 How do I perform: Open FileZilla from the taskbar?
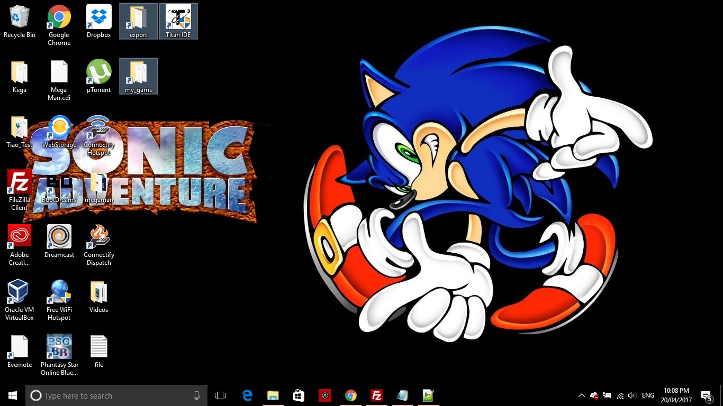click(x=377, y=395)
